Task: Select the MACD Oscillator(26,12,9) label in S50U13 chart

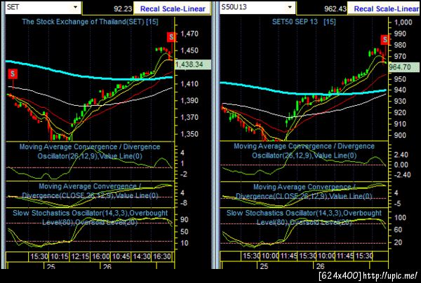Action: pos(304,151)
